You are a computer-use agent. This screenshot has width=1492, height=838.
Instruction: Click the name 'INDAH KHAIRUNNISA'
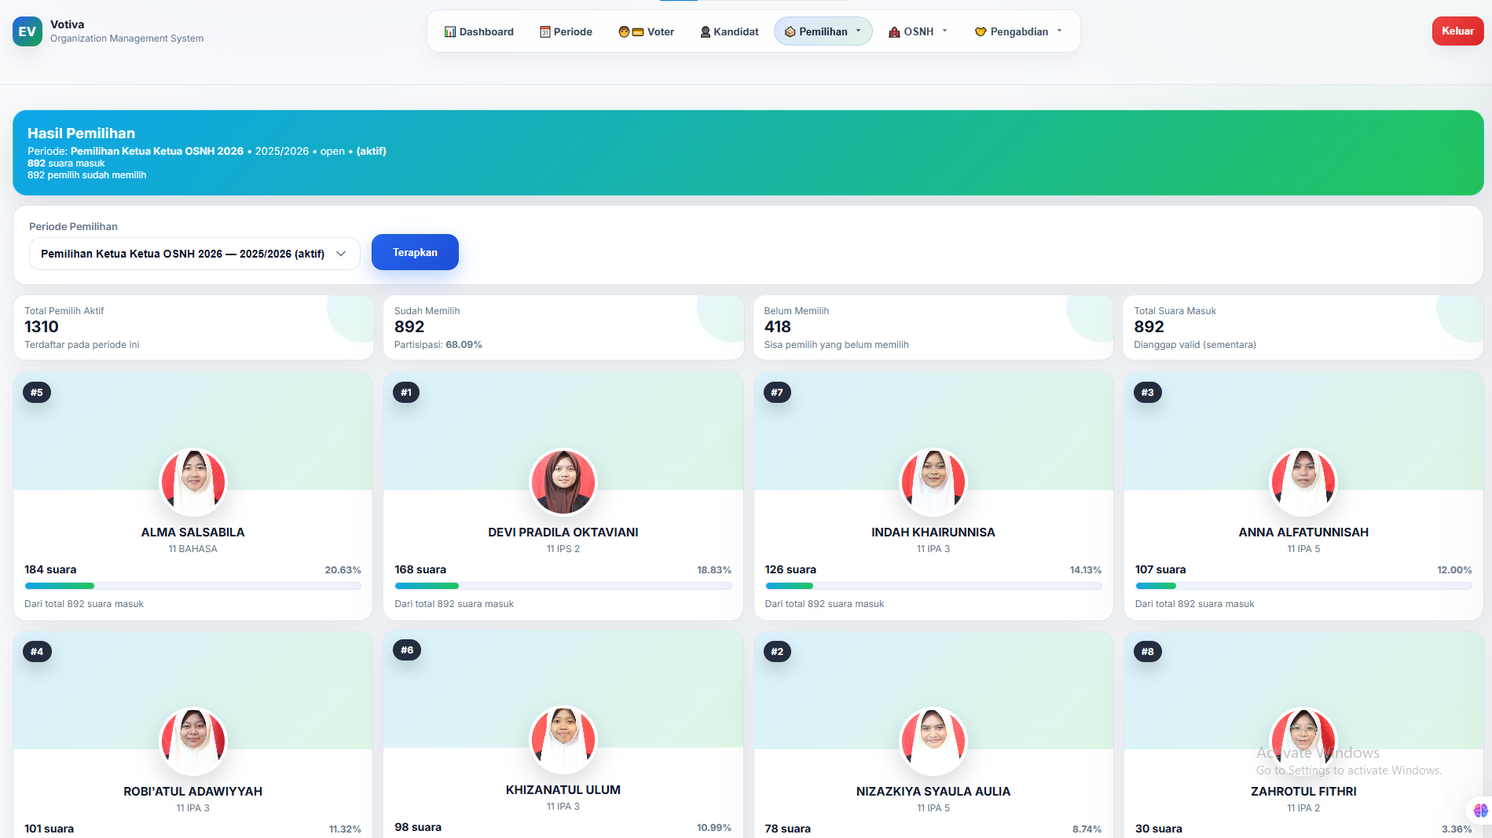(933, 532)
